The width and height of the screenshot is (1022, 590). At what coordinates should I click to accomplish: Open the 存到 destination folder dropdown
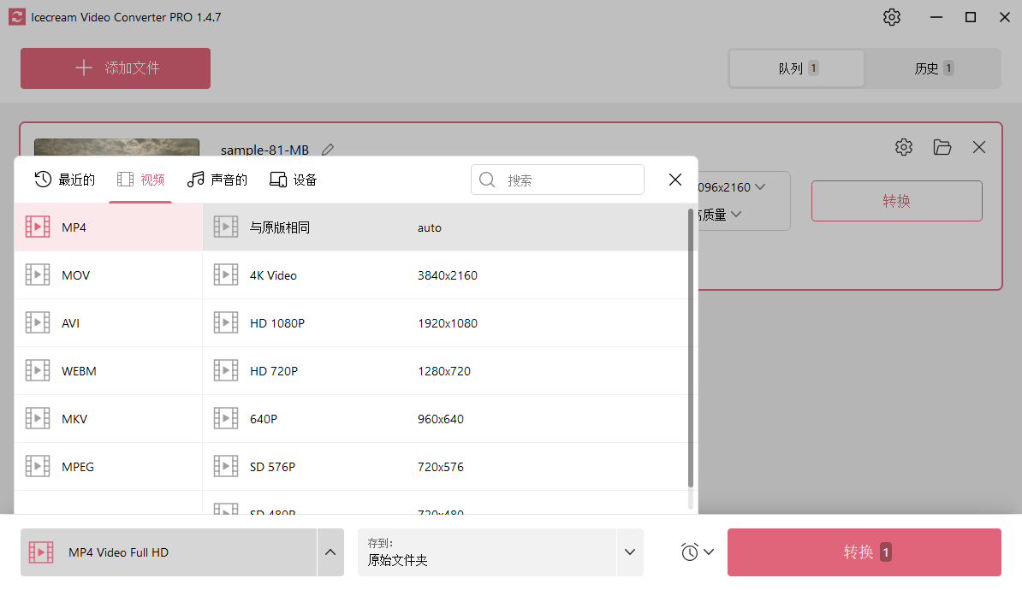(630, 552)
